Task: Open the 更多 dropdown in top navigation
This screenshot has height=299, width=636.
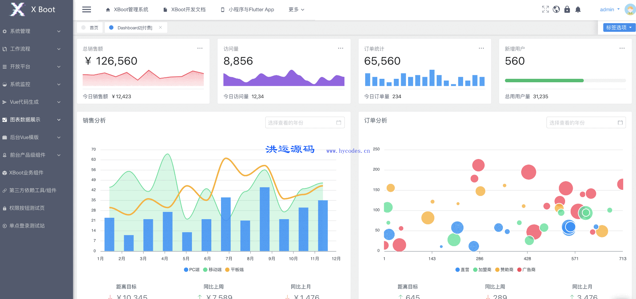Action: [x=296, y=10]
